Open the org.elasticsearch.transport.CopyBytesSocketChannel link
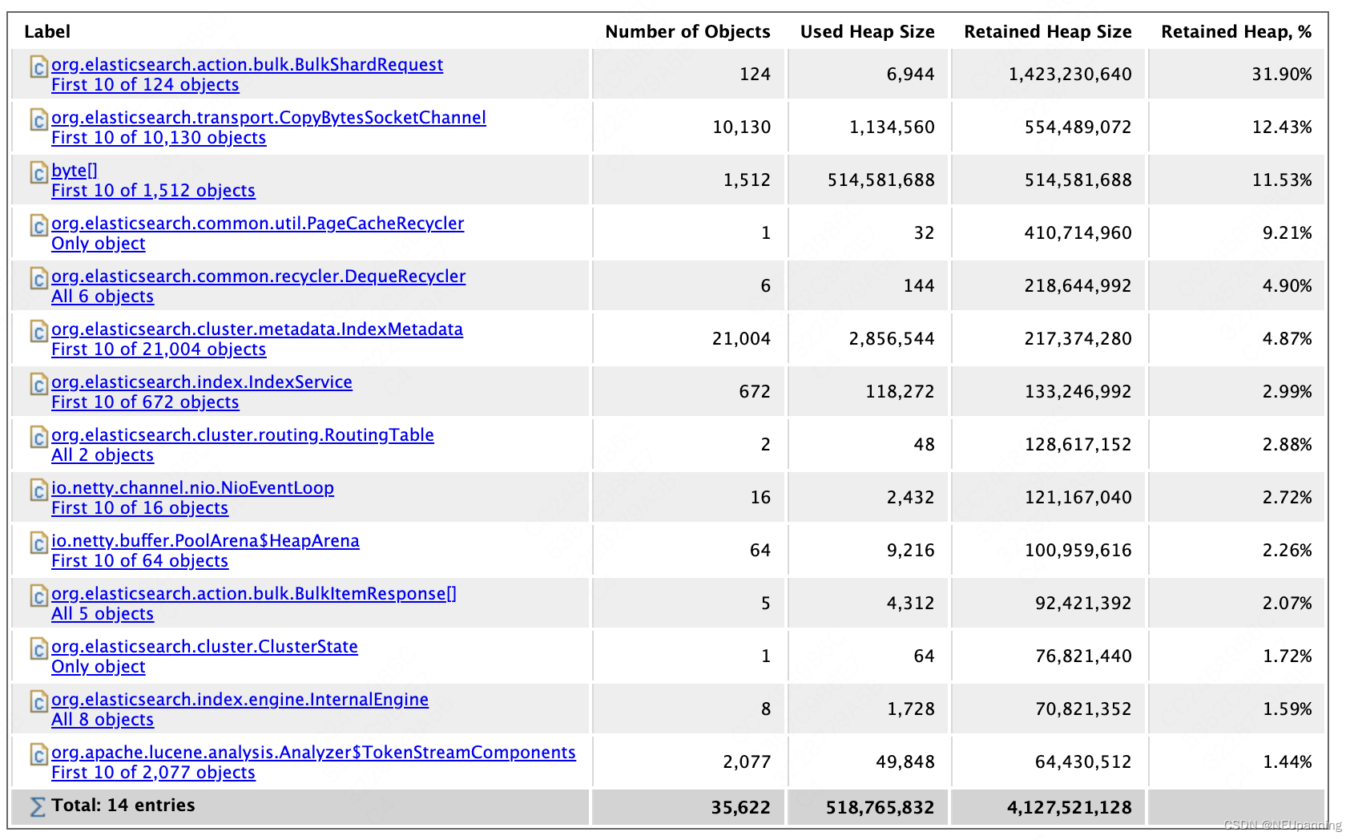 tap(268, 118)
